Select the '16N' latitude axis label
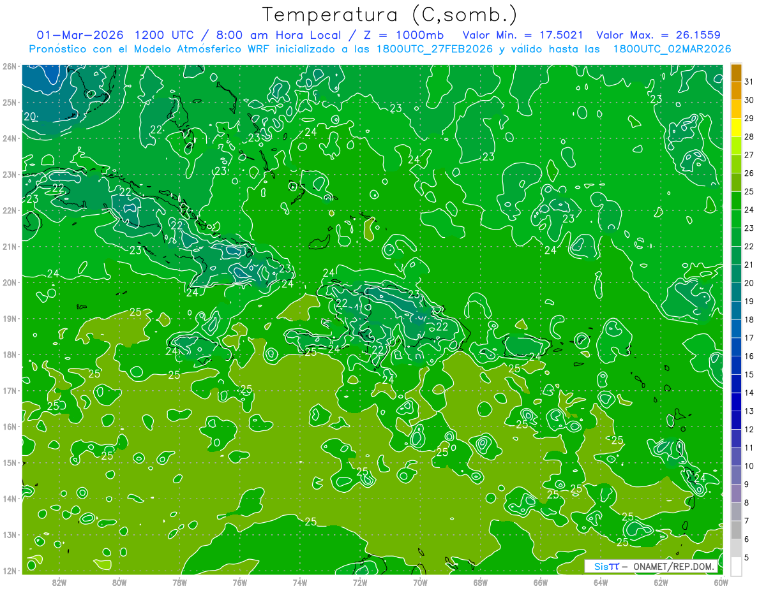Viewport: 766px width, 591px height. click(10, 427)
